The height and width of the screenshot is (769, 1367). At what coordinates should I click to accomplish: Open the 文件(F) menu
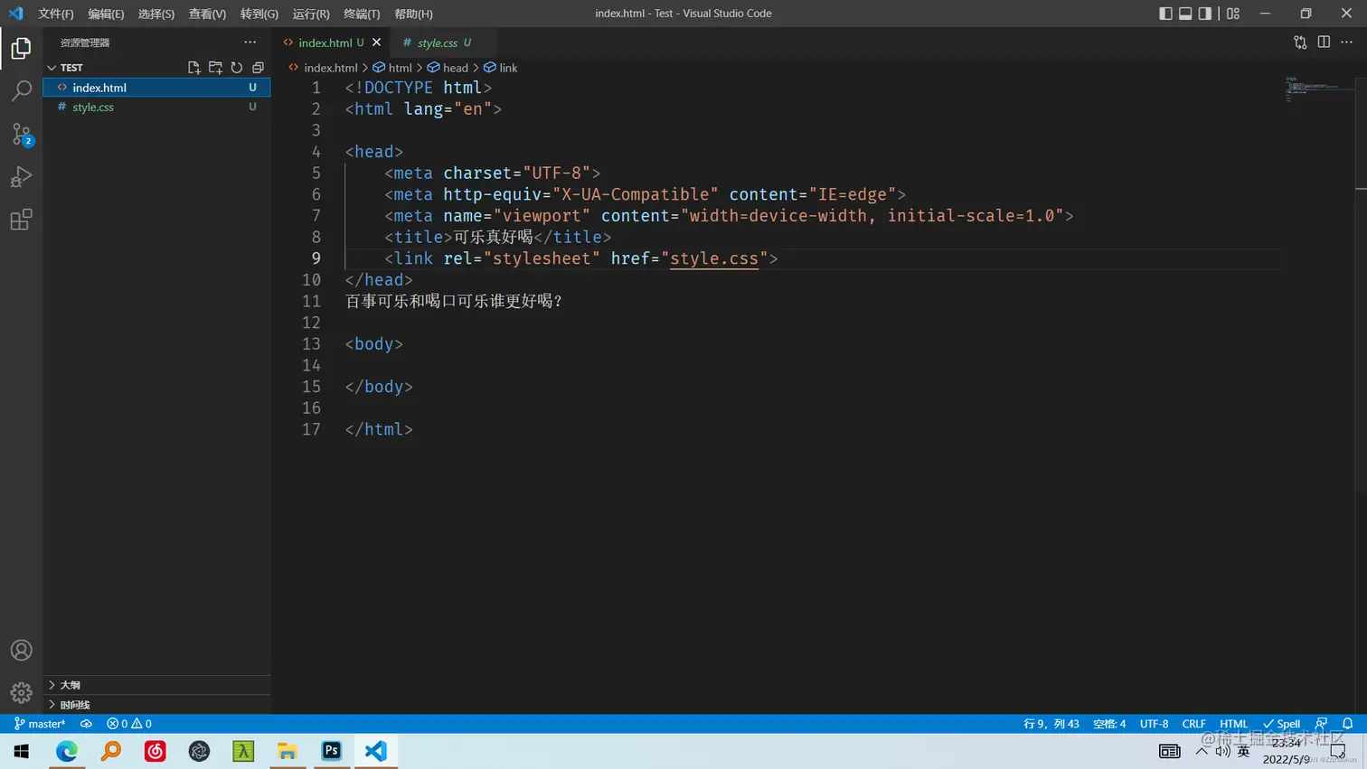(56, 14)
